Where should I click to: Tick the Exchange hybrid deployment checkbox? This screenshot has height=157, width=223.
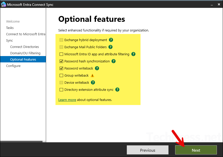pyautogui.click(x=61, y=40)
